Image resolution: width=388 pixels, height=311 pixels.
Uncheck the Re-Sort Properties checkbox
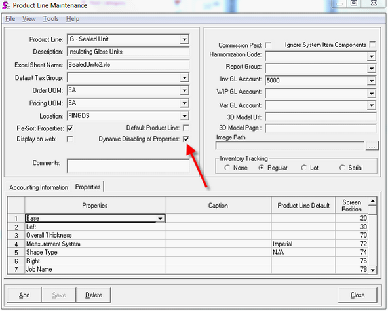(69, 128)
